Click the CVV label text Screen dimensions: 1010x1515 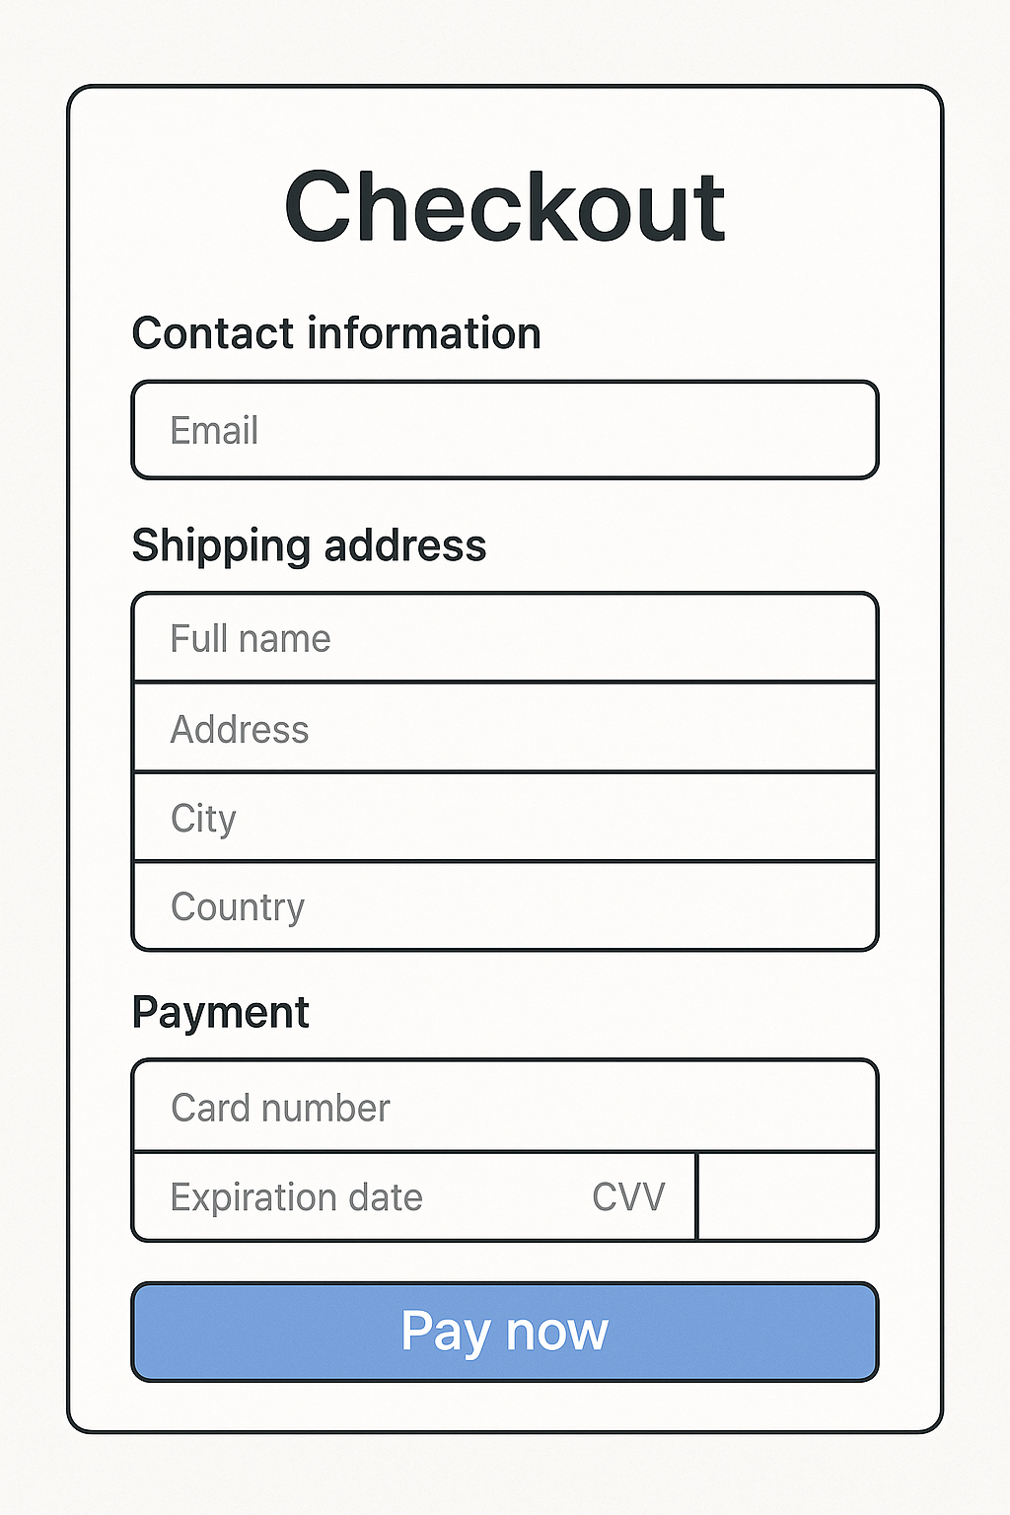click(628, 1197)
